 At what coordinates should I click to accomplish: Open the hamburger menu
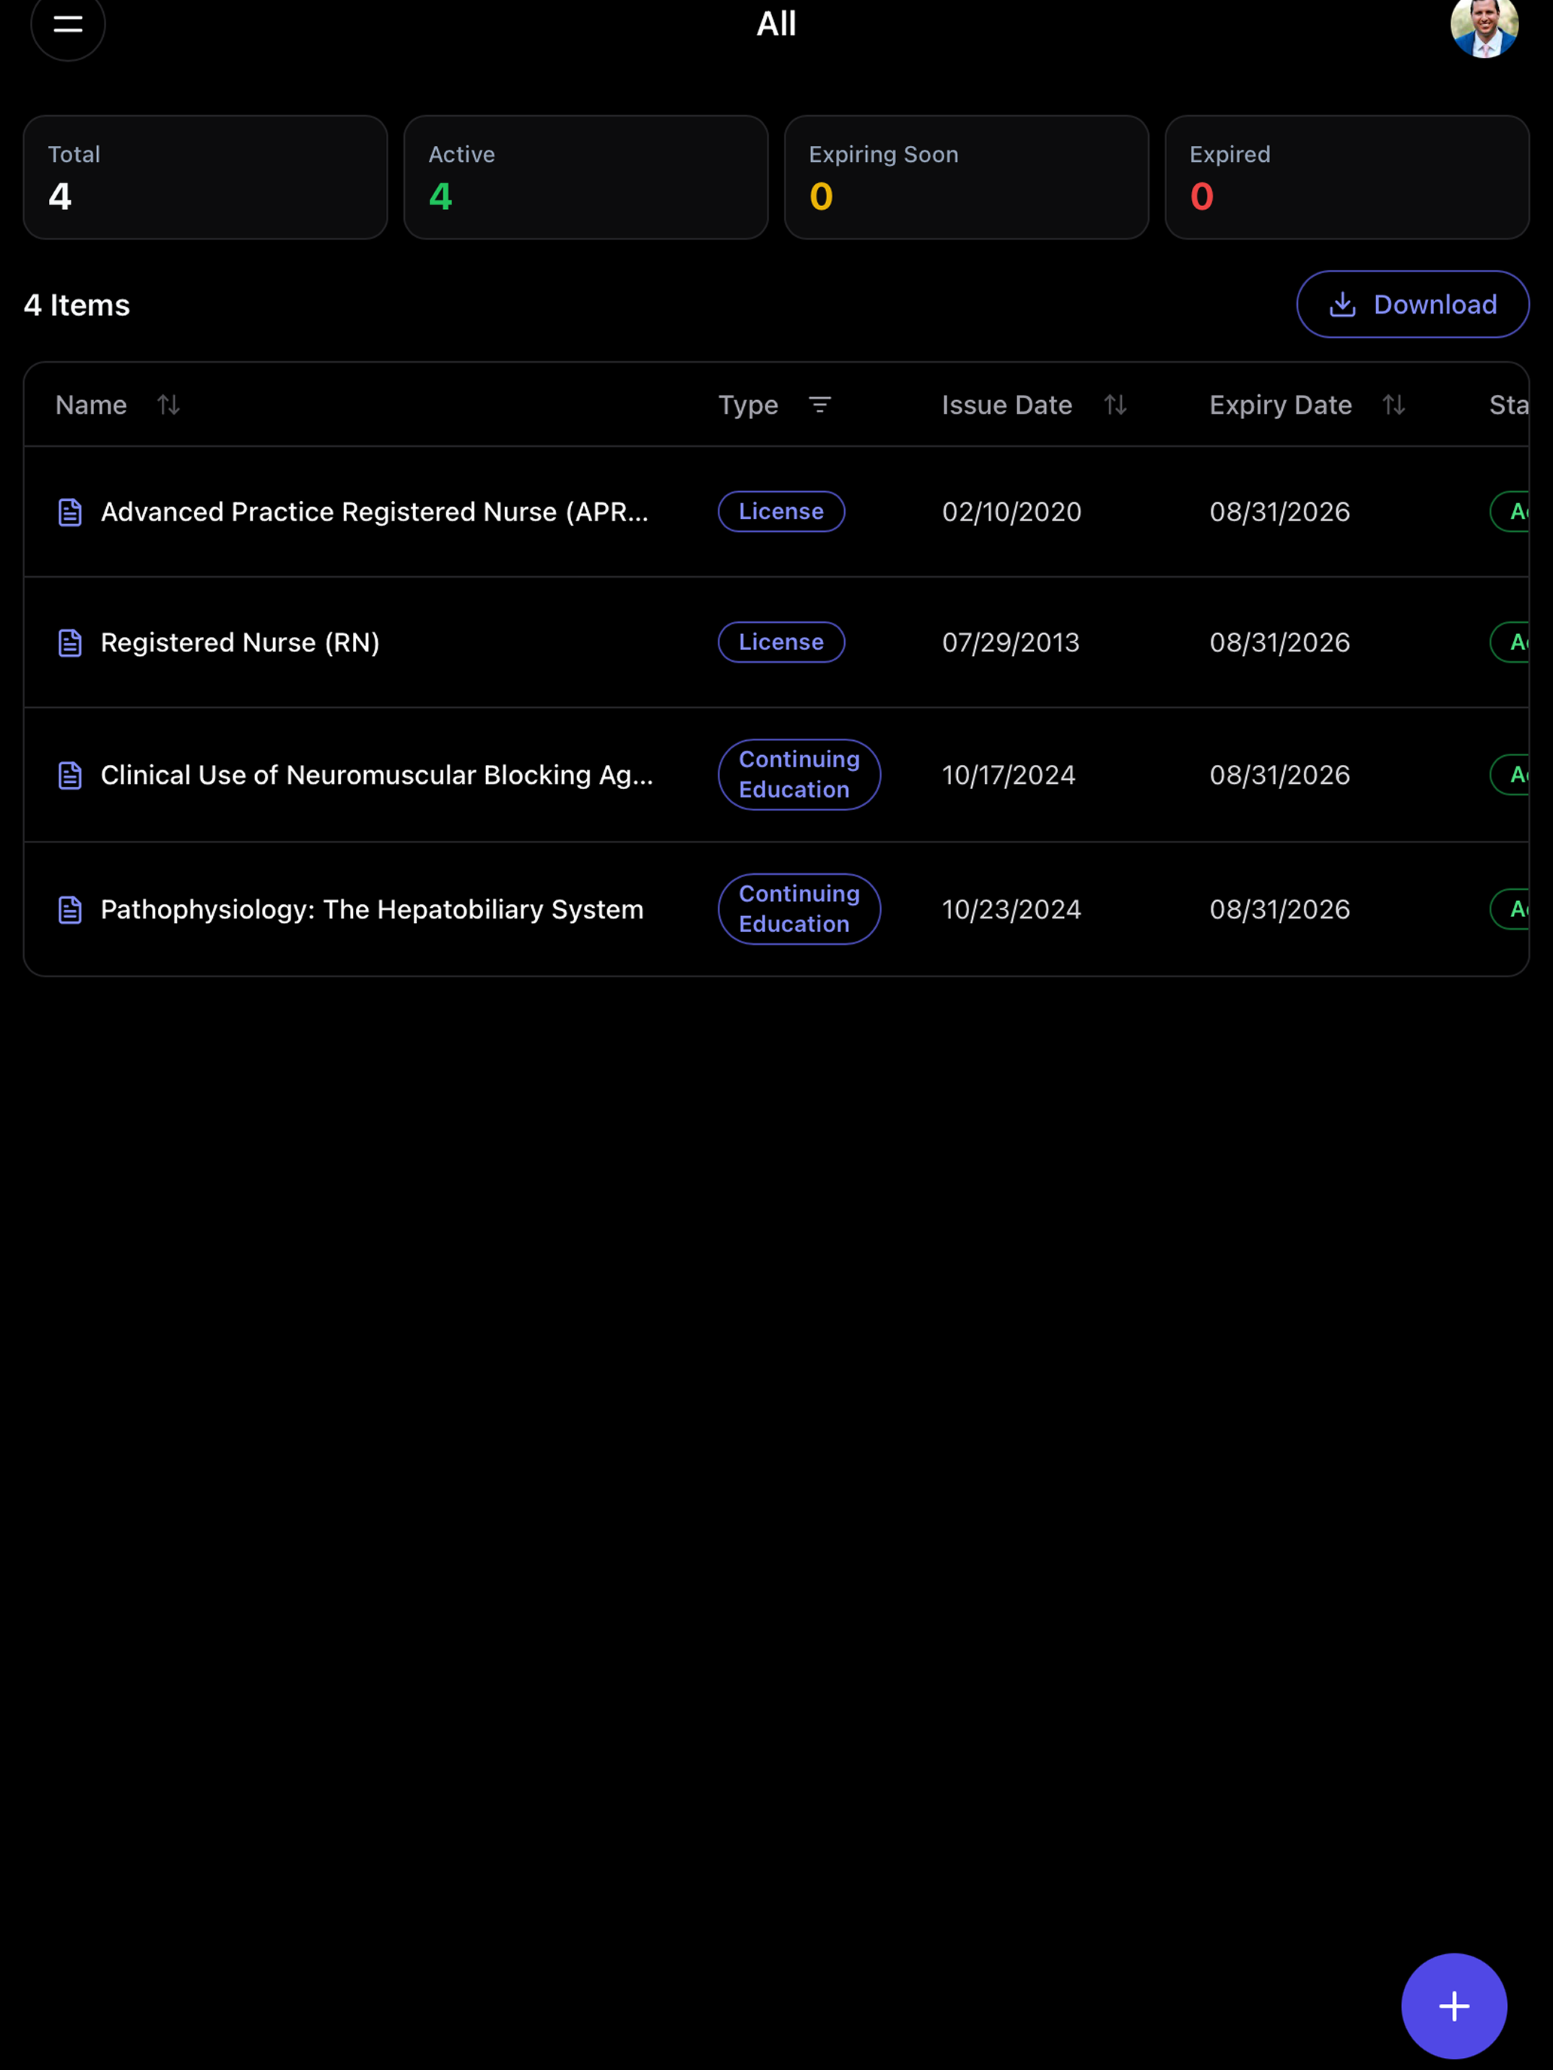68,24
